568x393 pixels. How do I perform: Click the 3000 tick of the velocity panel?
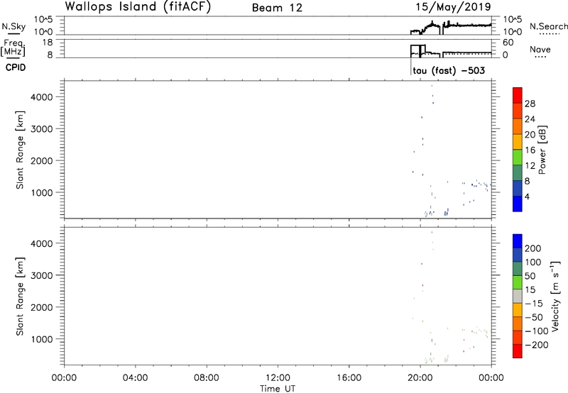(42, 275)
